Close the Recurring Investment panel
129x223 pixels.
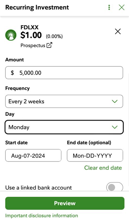click(122, 7)
